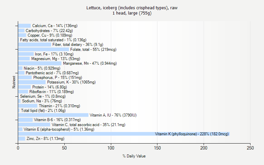
Task: Select the Vitamin E (alpha-tocopherol) label
Action: click(59, 129)
